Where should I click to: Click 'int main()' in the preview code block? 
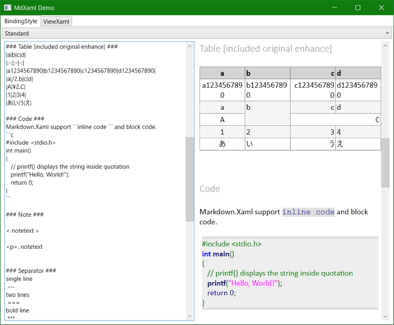pos(218,254)
